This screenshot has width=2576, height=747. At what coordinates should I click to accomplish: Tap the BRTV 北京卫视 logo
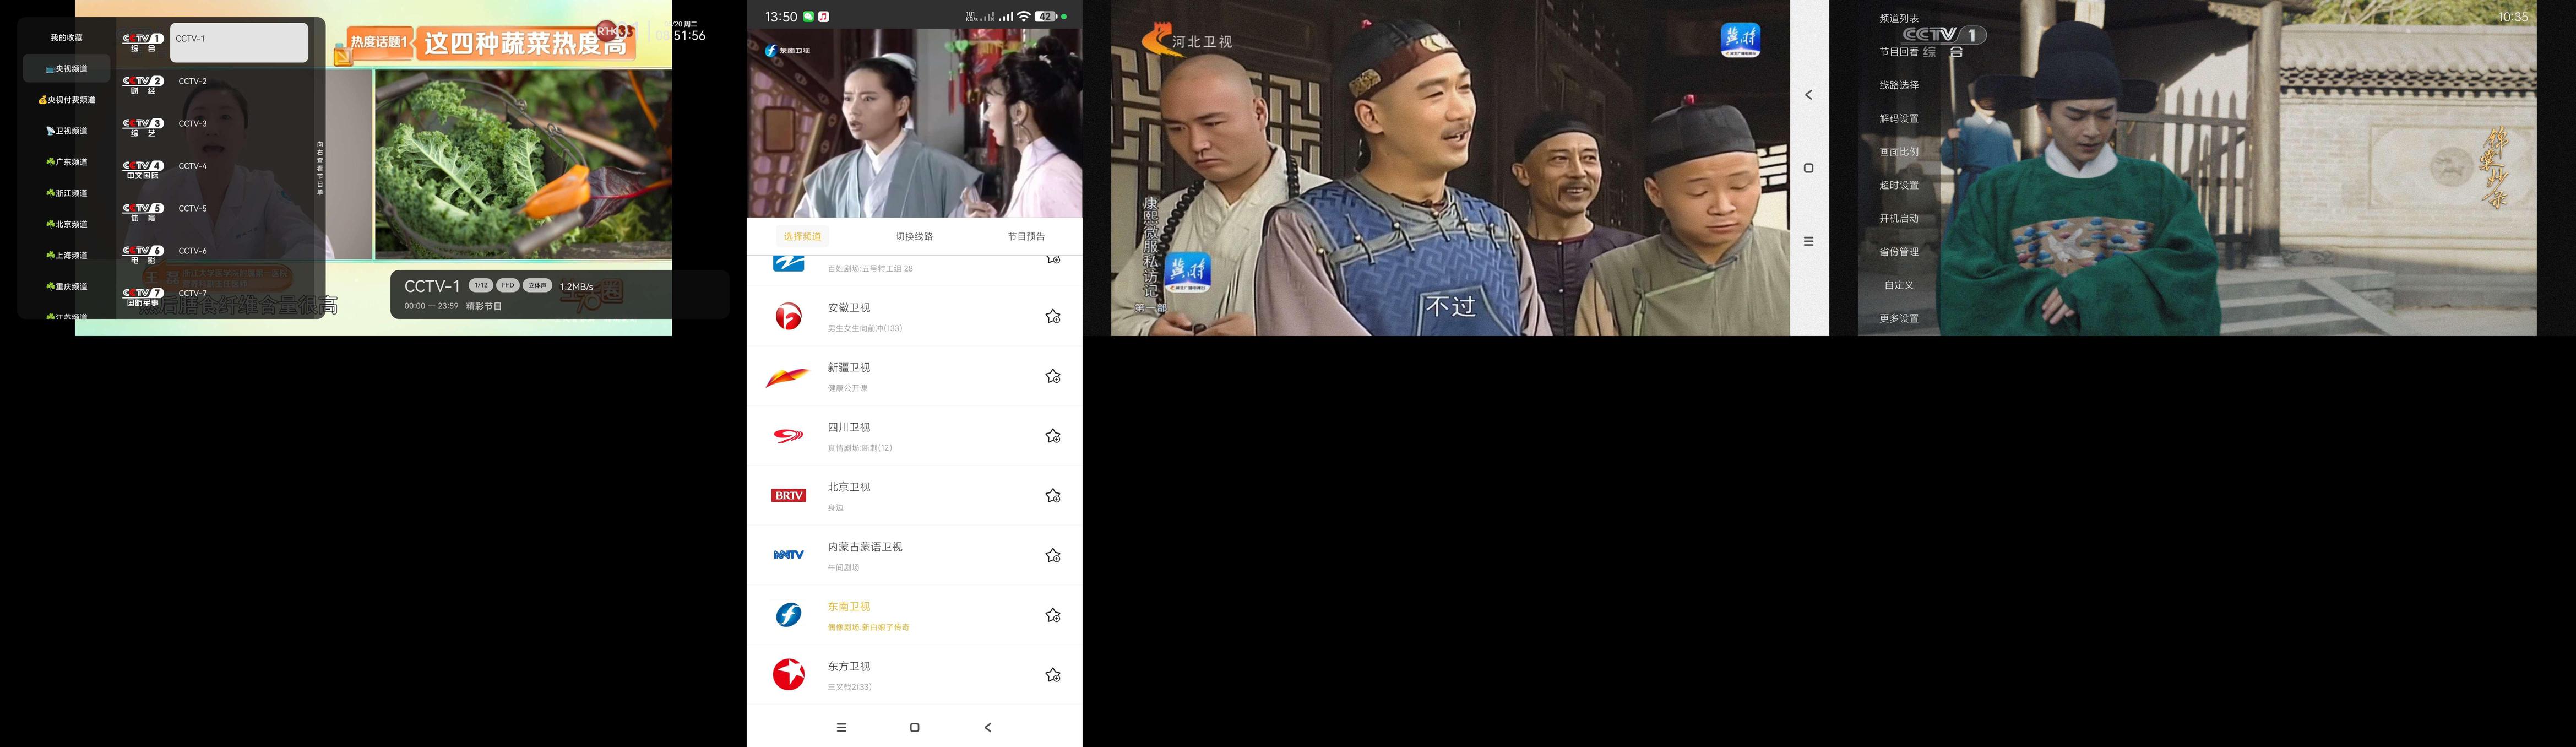(x=788, y=496)
